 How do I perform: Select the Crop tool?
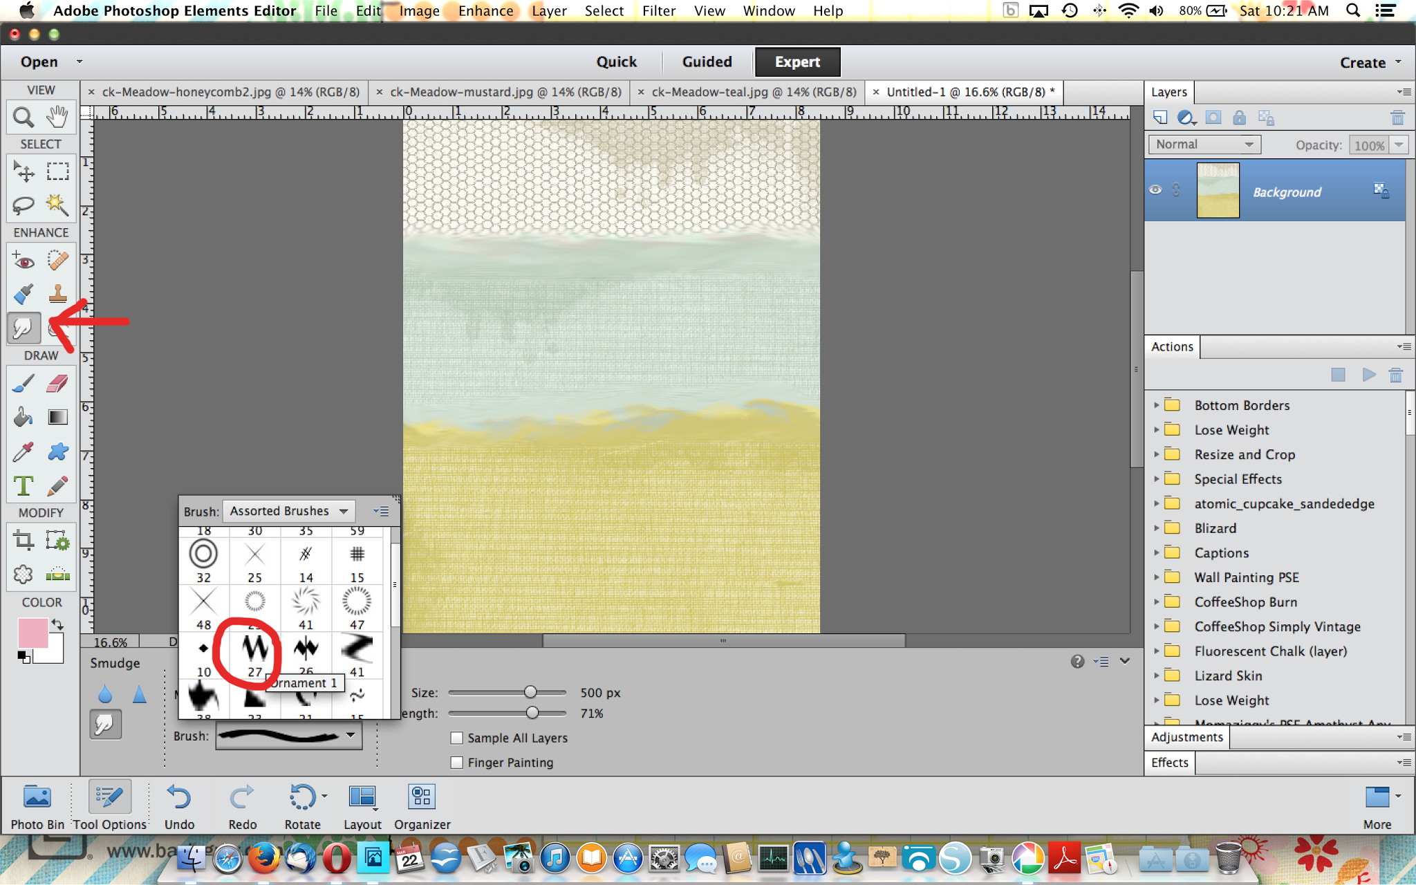pos(24,540)
